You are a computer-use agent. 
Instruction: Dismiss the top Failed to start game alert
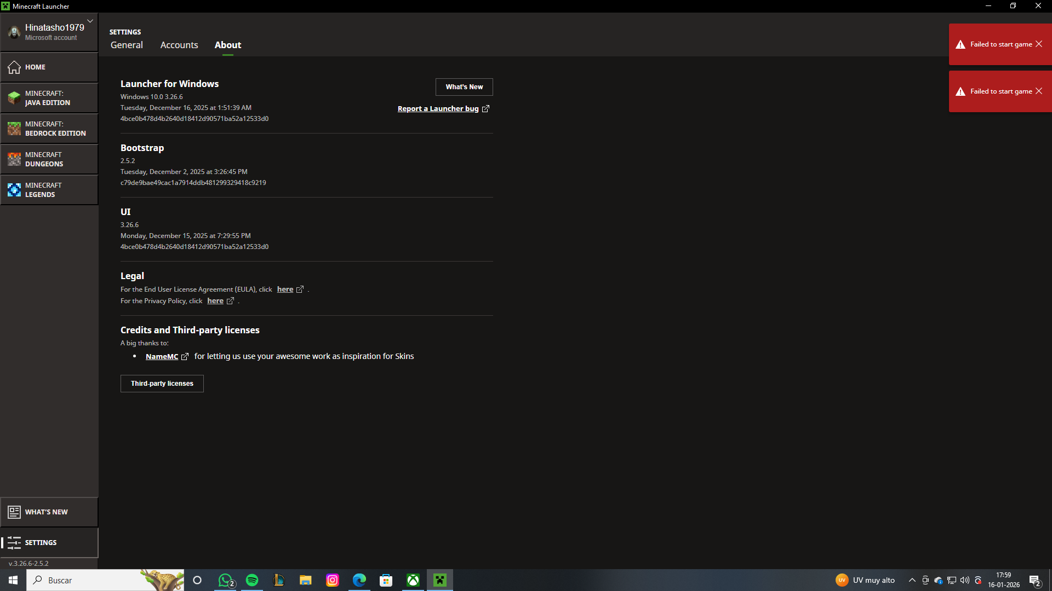pyautogui.click(x=1039, y=44)
